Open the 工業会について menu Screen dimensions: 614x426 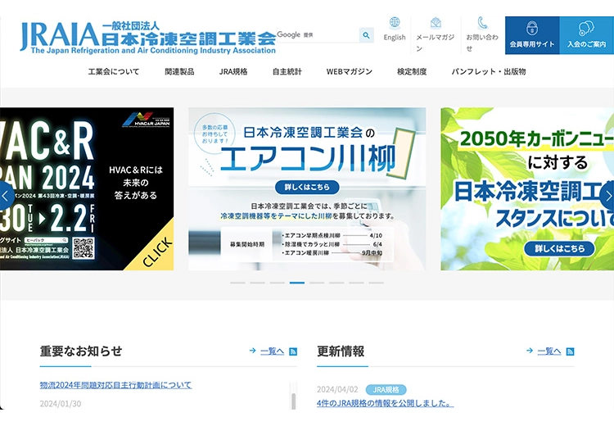tap(114, 72)
